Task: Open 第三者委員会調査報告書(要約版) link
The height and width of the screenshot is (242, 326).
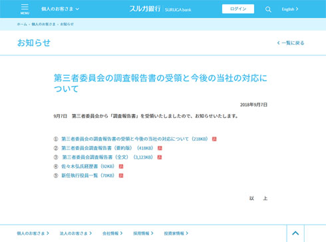Action: [x=107, y=148]
